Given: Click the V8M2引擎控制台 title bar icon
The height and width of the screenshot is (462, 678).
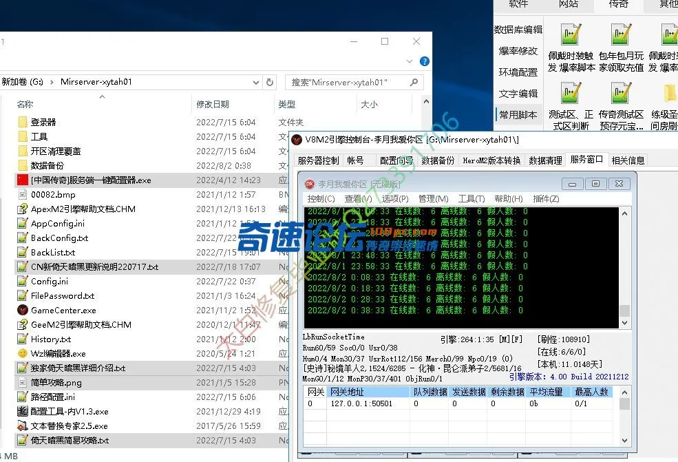Looking at the screenshot, I should tap(297, 140).
